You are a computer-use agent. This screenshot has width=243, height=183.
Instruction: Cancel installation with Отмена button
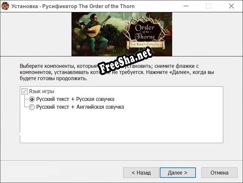pyautogui.click(x=219, y=173)
